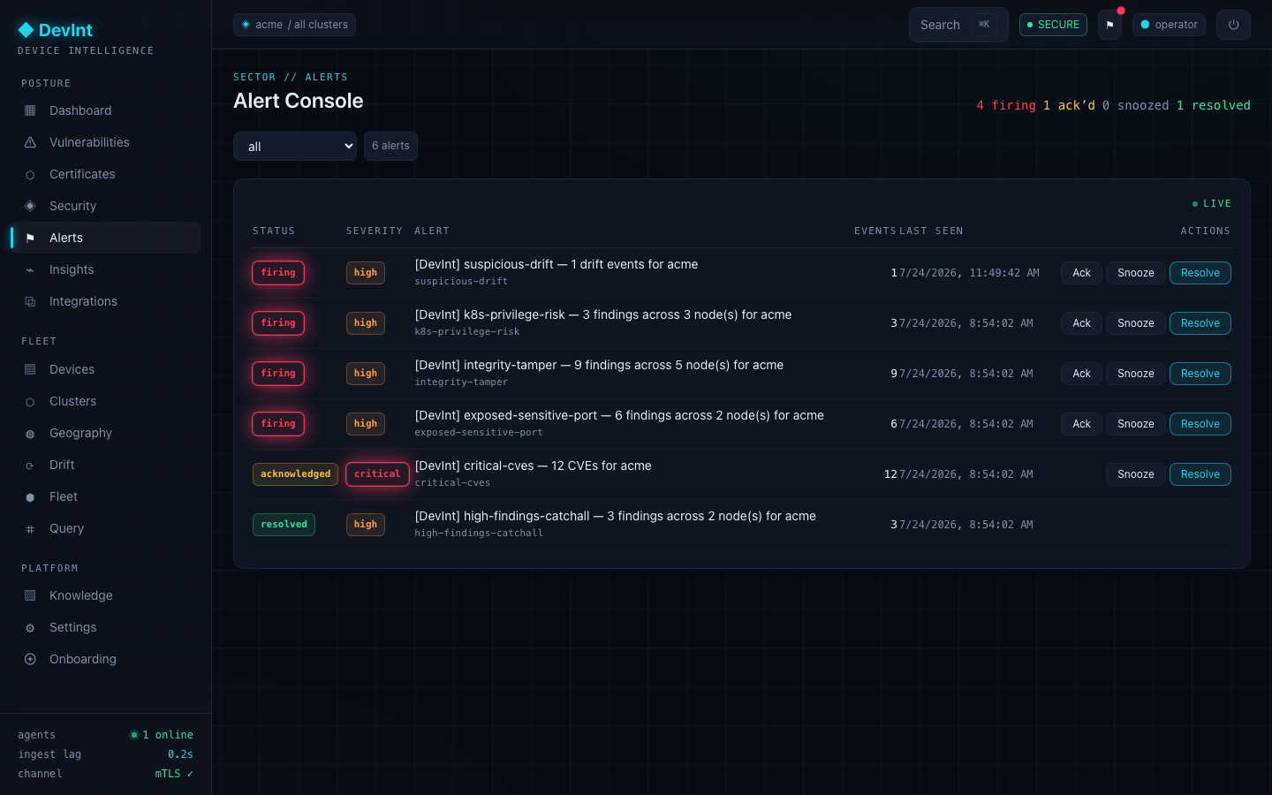The height and width of the screenshot is (795, 1272).
Task: Click the power icon in top bar
Action: [1233, 25]
